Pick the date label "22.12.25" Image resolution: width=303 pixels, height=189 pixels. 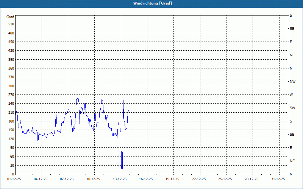pyautogui.click(x=199, y=179)
